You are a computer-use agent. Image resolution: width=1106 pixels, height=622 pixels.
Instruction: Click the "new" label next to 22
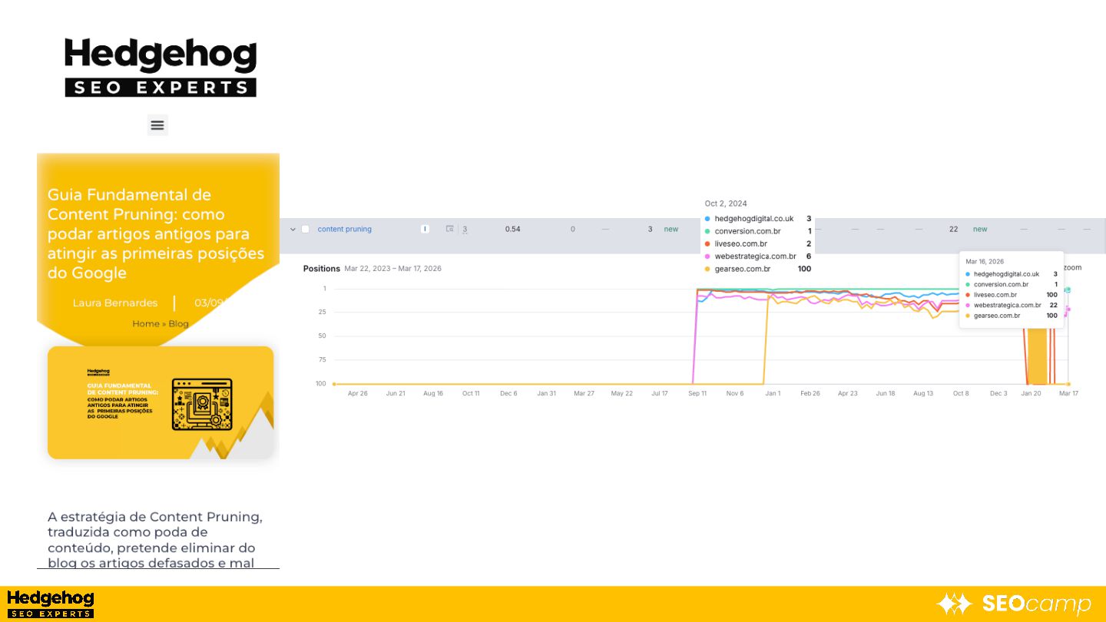[x=980, y=229]
